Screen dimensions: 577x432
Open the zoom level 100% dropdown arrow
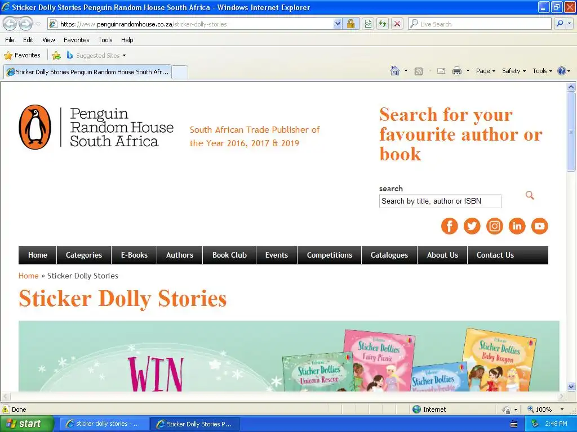pos(562,409)
